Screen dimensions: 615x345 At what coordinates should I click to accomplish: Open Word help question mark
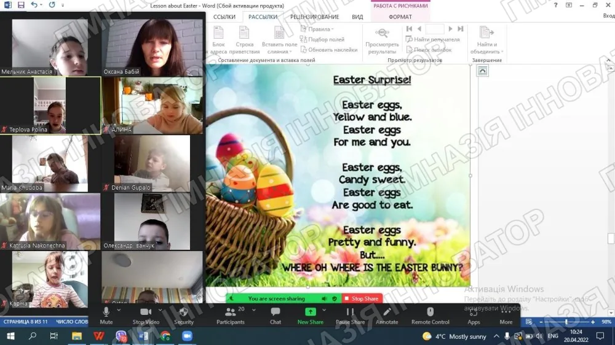(555, 5)
